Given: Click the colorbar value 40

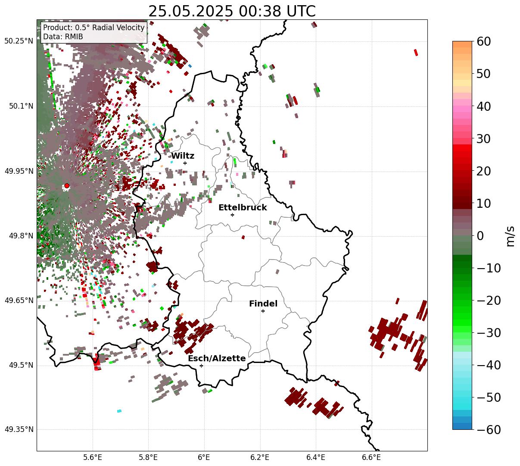Looking at the screenshot, I should pos(483,106).
